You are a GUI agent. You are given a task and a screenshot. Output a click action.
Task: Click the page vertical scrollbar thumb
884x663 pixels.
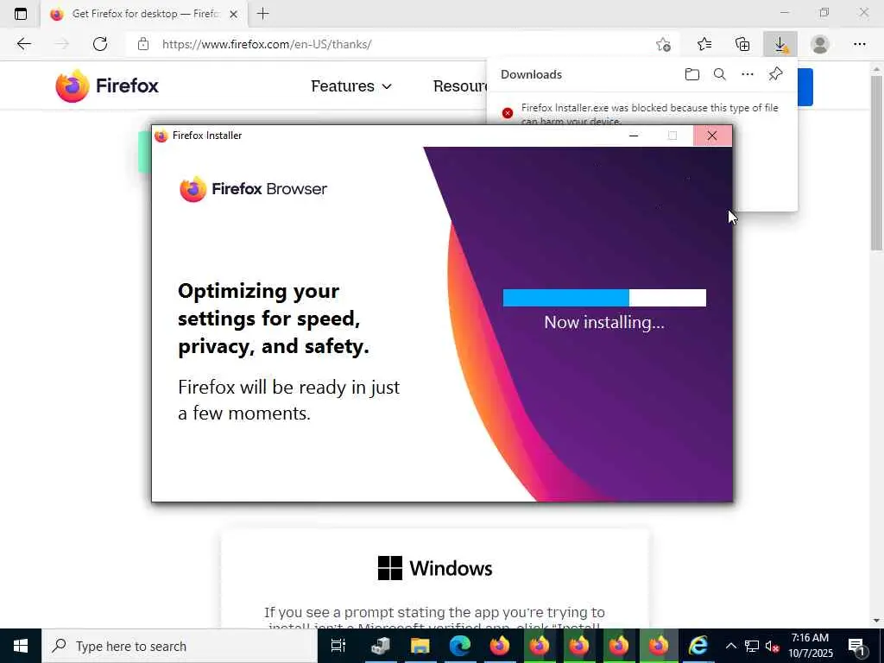pos(877,163)
